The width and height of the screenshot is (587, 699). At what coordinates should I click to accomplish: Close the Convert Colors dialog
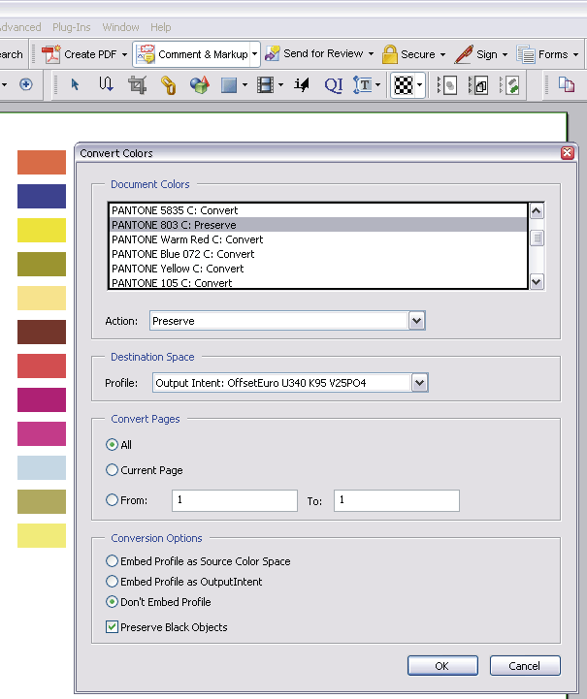(x=568, y=153)
